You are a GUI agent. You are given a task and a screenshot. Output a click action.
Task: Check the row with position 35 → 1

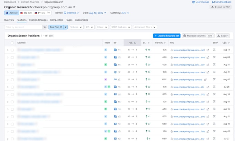pos(12,72)
